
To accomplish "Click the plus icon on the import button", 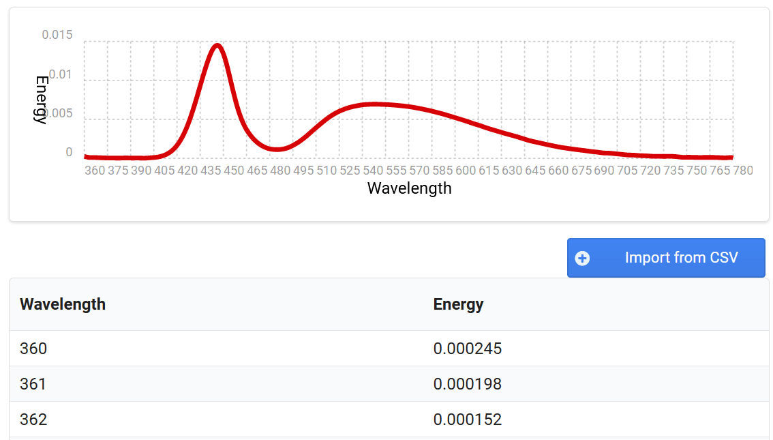I will point(582,258).
